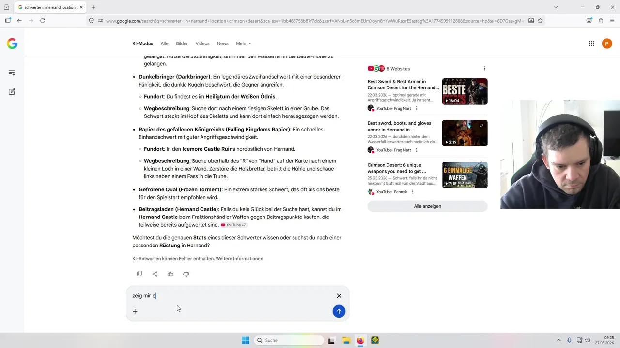Open the taskbar clock and date
The image size is (620, 348).
(604, 340)
